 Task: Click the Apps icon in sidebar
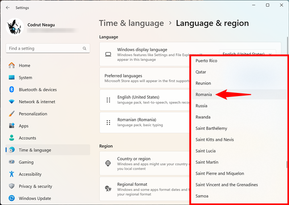[12, 126]
